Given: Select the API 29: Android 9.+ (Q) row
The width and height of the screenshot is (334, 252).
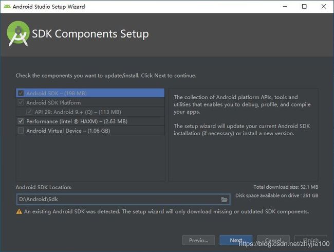Looking at the screenshot, I should pyautogui.click(x=90, y=112).
